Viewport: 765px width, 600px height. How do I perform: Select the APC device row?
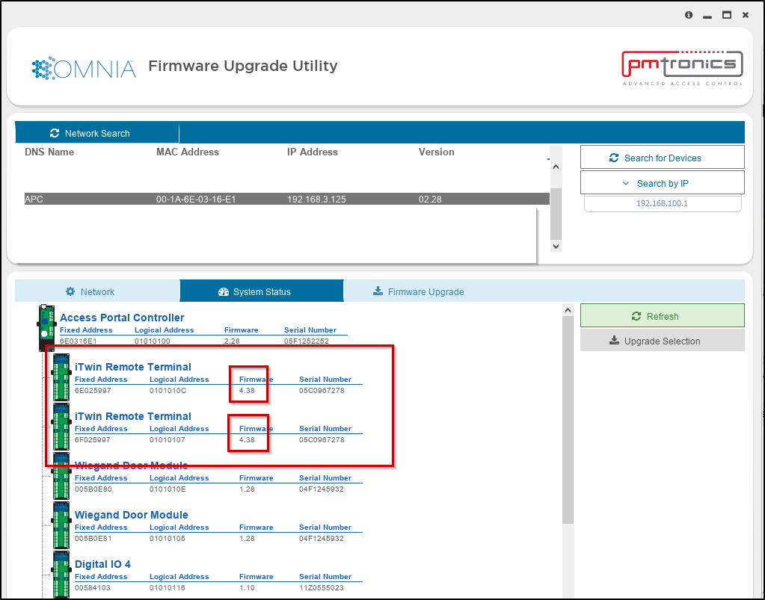tap(287, 199)
